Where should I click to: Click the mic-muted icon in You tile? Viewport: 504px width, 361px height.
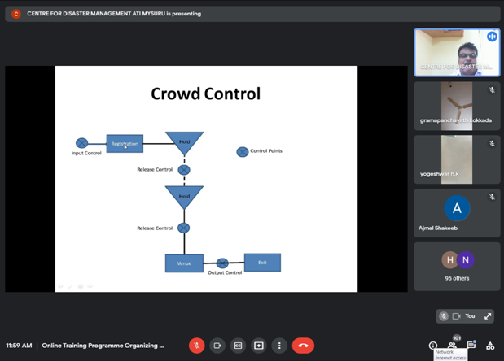tap(444, 316)
